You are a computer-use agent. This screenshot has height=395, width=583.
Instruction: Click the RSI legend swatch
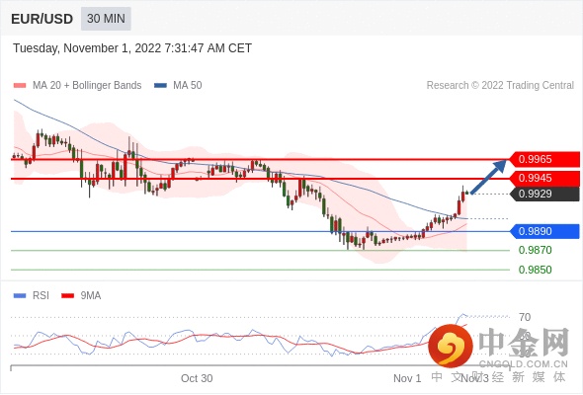pos(20,296)
